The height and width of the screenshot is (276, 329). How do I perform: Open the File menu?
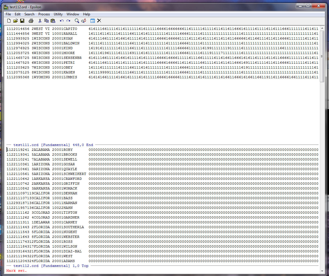pos(8,14)
